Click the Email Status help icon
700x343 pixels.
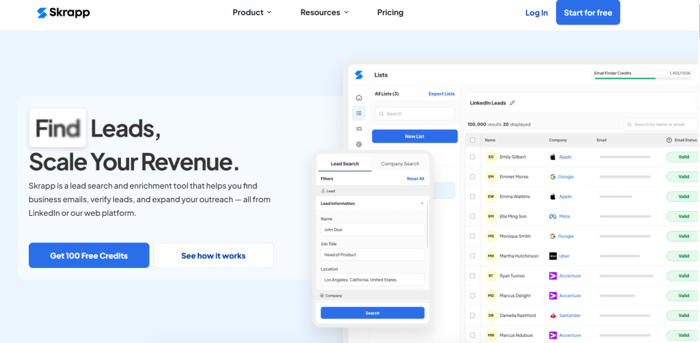[669, 140]
